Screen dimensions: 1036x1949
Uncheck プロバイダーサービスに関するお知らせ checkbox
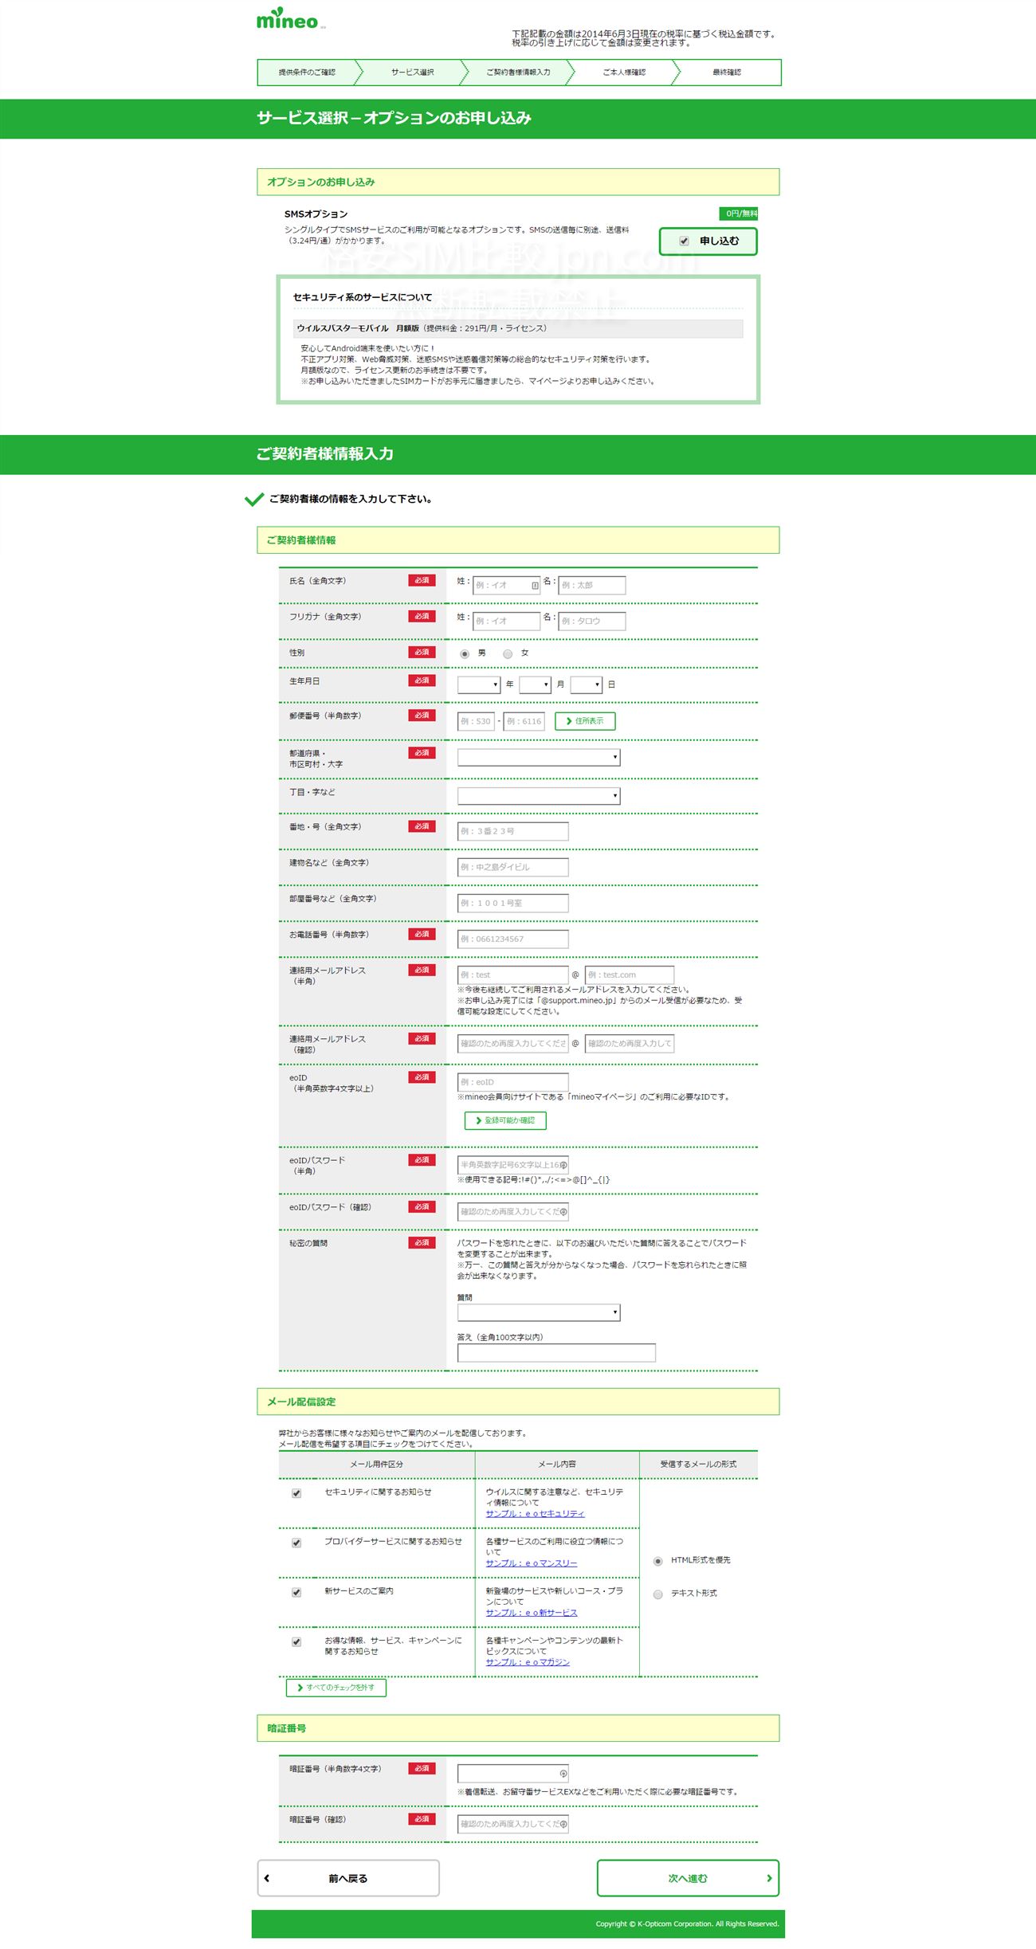coord(296,1543)
